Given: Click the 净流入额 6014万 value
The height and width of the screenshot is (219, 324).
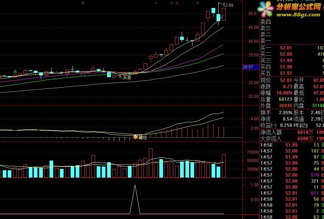Looking at the screenshot, I should coord(306,132).
